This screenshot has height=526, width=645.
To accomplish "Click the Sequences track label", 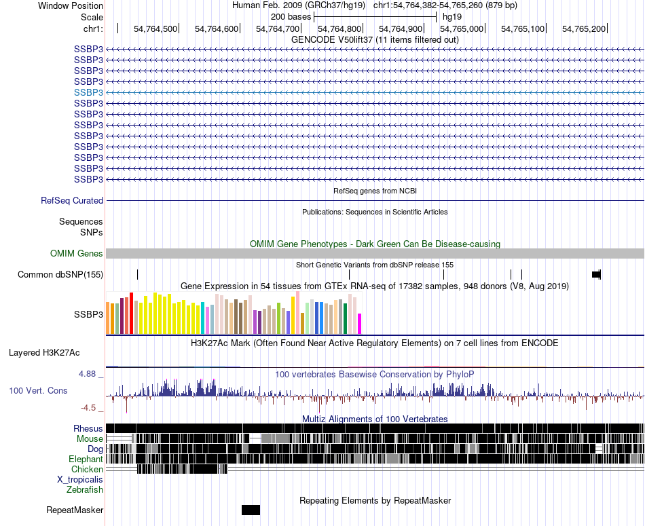I will [81, 222].
